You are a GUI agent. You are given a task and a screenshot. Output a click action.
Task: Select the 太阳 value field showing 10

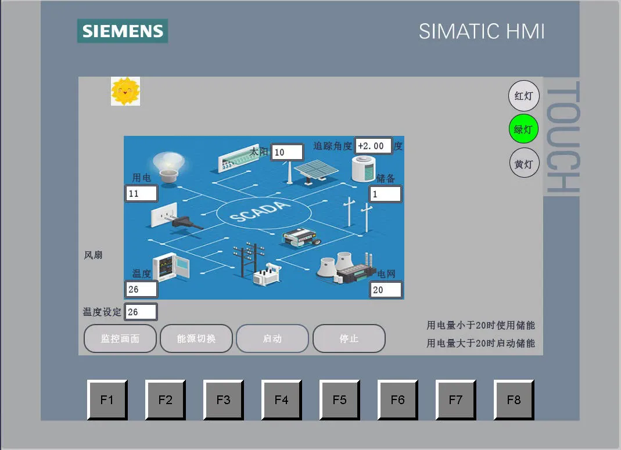pyautogui.click(x=287, y=152)
